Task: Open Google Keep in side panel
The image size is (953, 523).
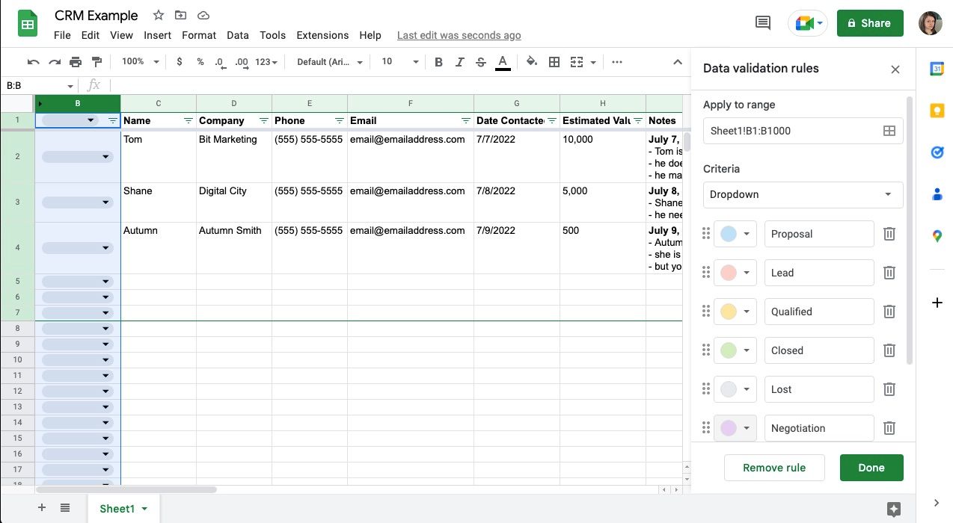Action: (937, 111)
